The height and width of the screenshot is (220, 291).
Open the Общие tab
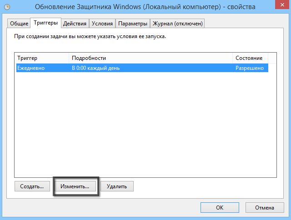click(x=19, y=24)
